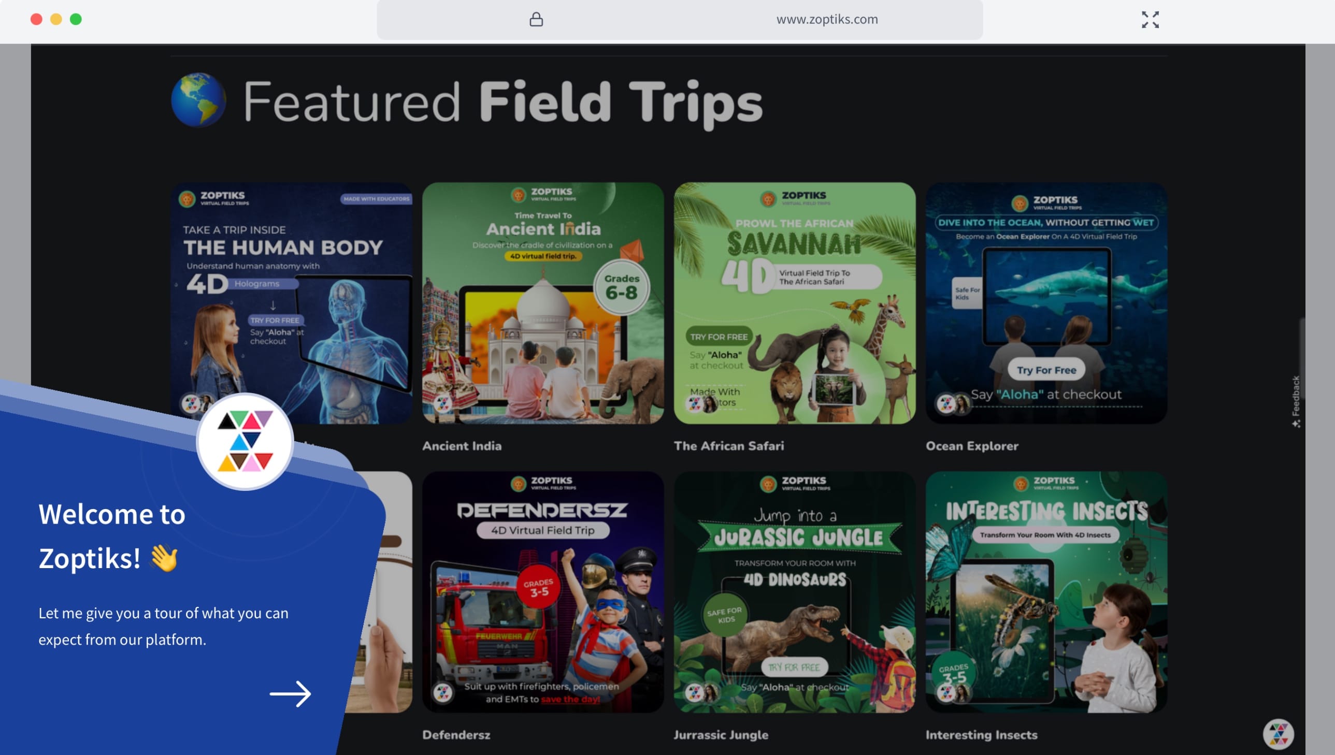Click the Ancient India title link

click(x=462, y=445)
